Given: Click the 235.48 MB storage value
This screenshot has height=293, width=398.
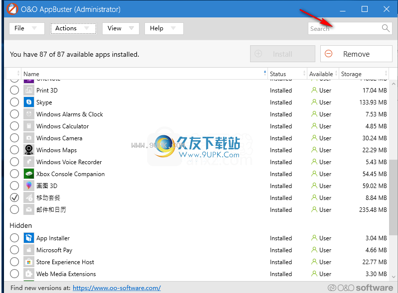Looking at the screenshot, I should click(373, 209).
